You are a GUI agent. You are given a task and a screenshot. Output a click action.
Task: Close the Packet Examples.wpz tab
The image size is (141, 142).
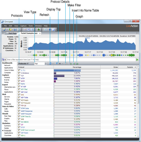40,33
